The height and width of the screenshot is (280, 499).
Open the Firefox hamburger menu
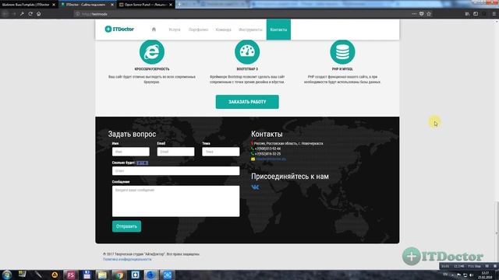[x=494, y=14]
